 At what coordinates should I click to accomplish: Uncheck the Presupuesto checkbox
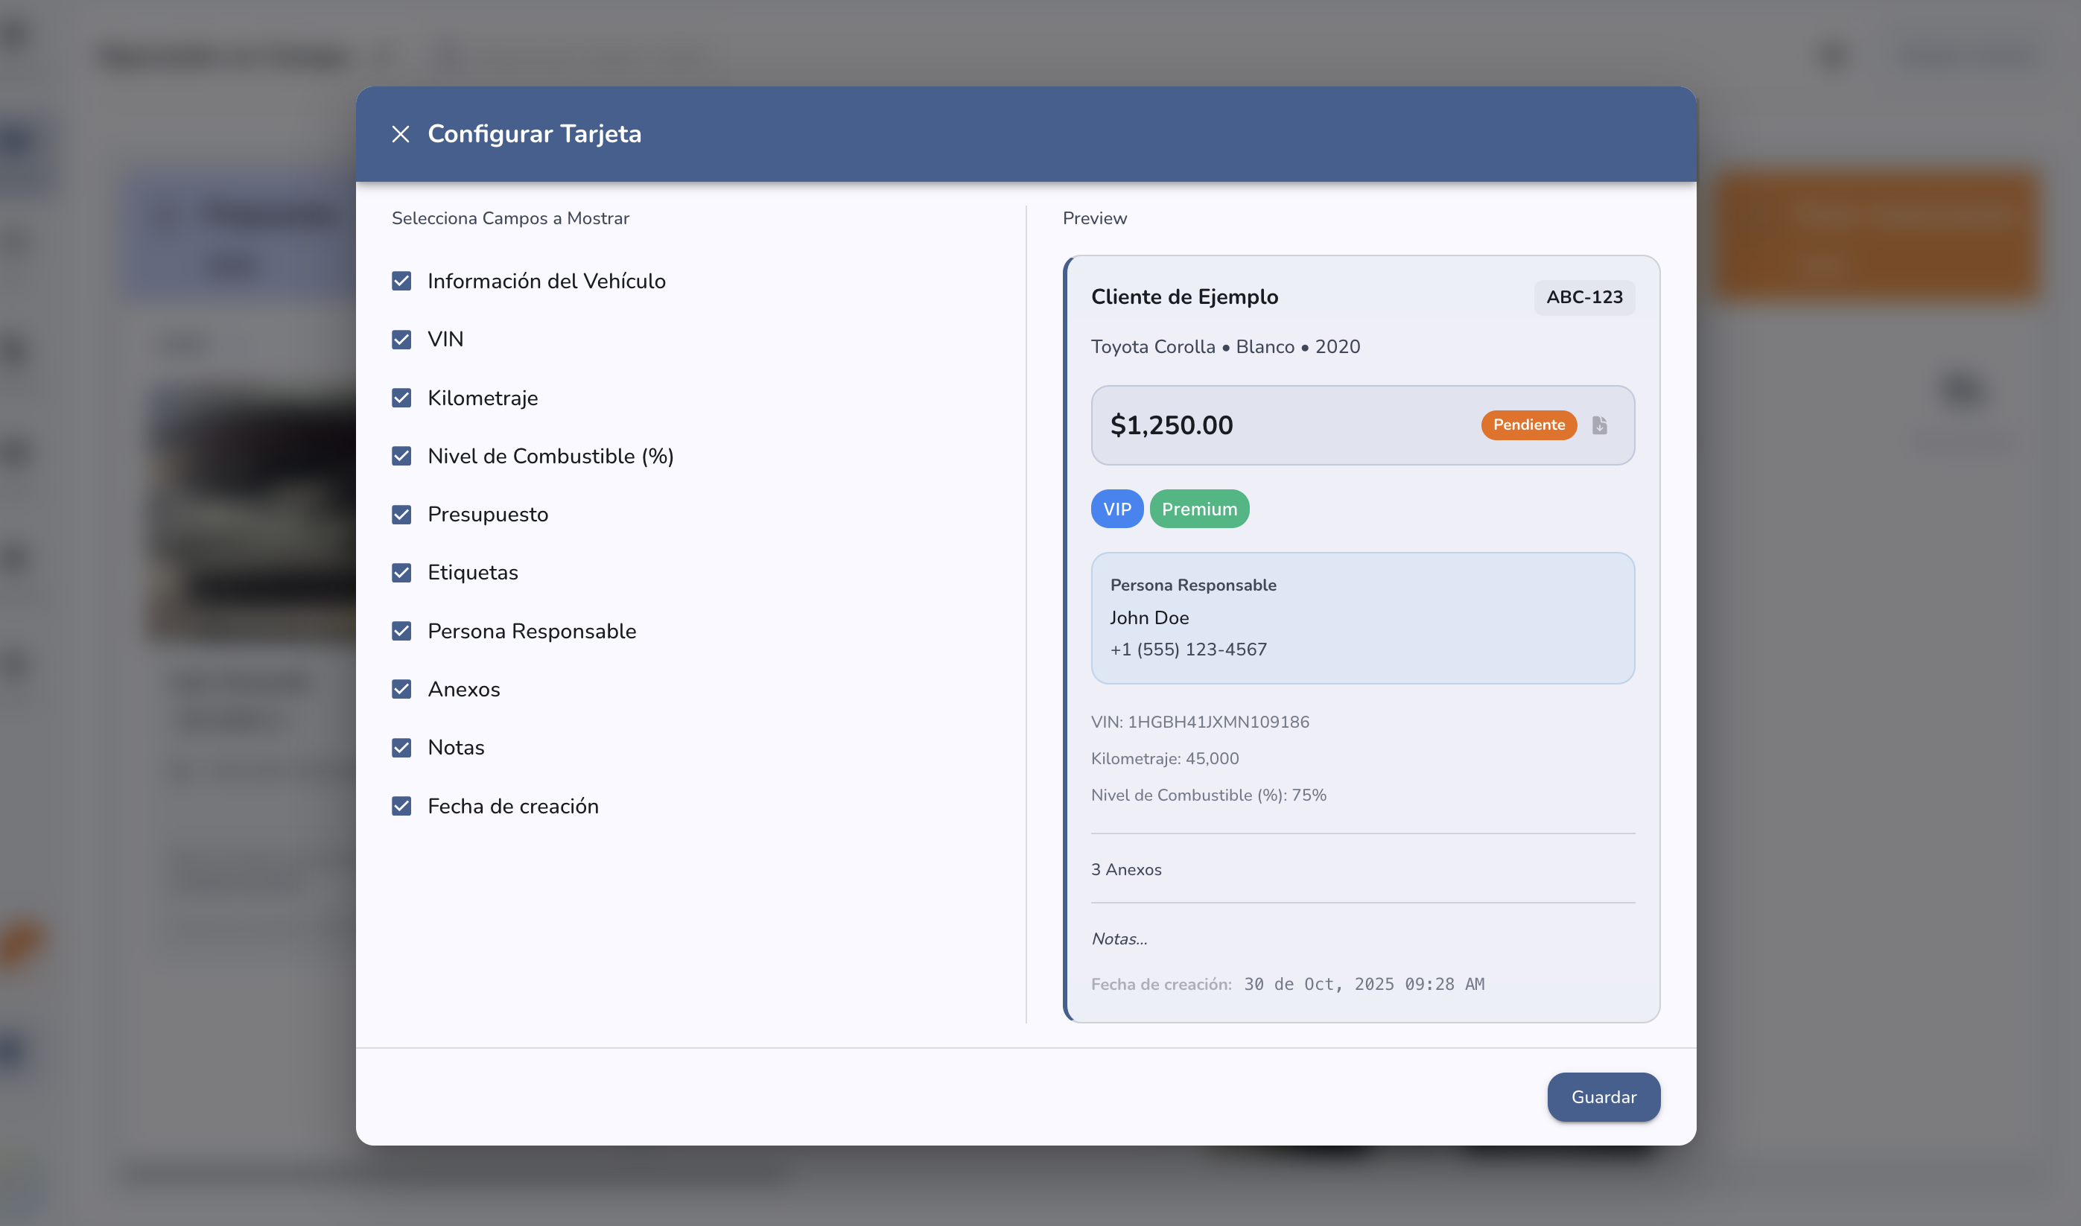point(401,515)
